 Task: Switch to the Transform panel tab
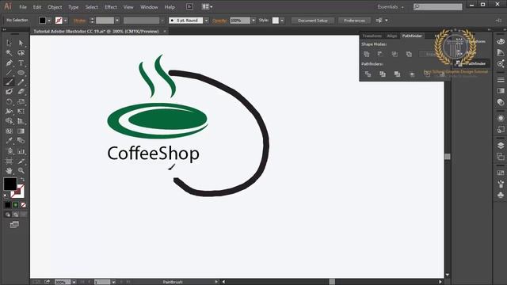coord(372,36)
